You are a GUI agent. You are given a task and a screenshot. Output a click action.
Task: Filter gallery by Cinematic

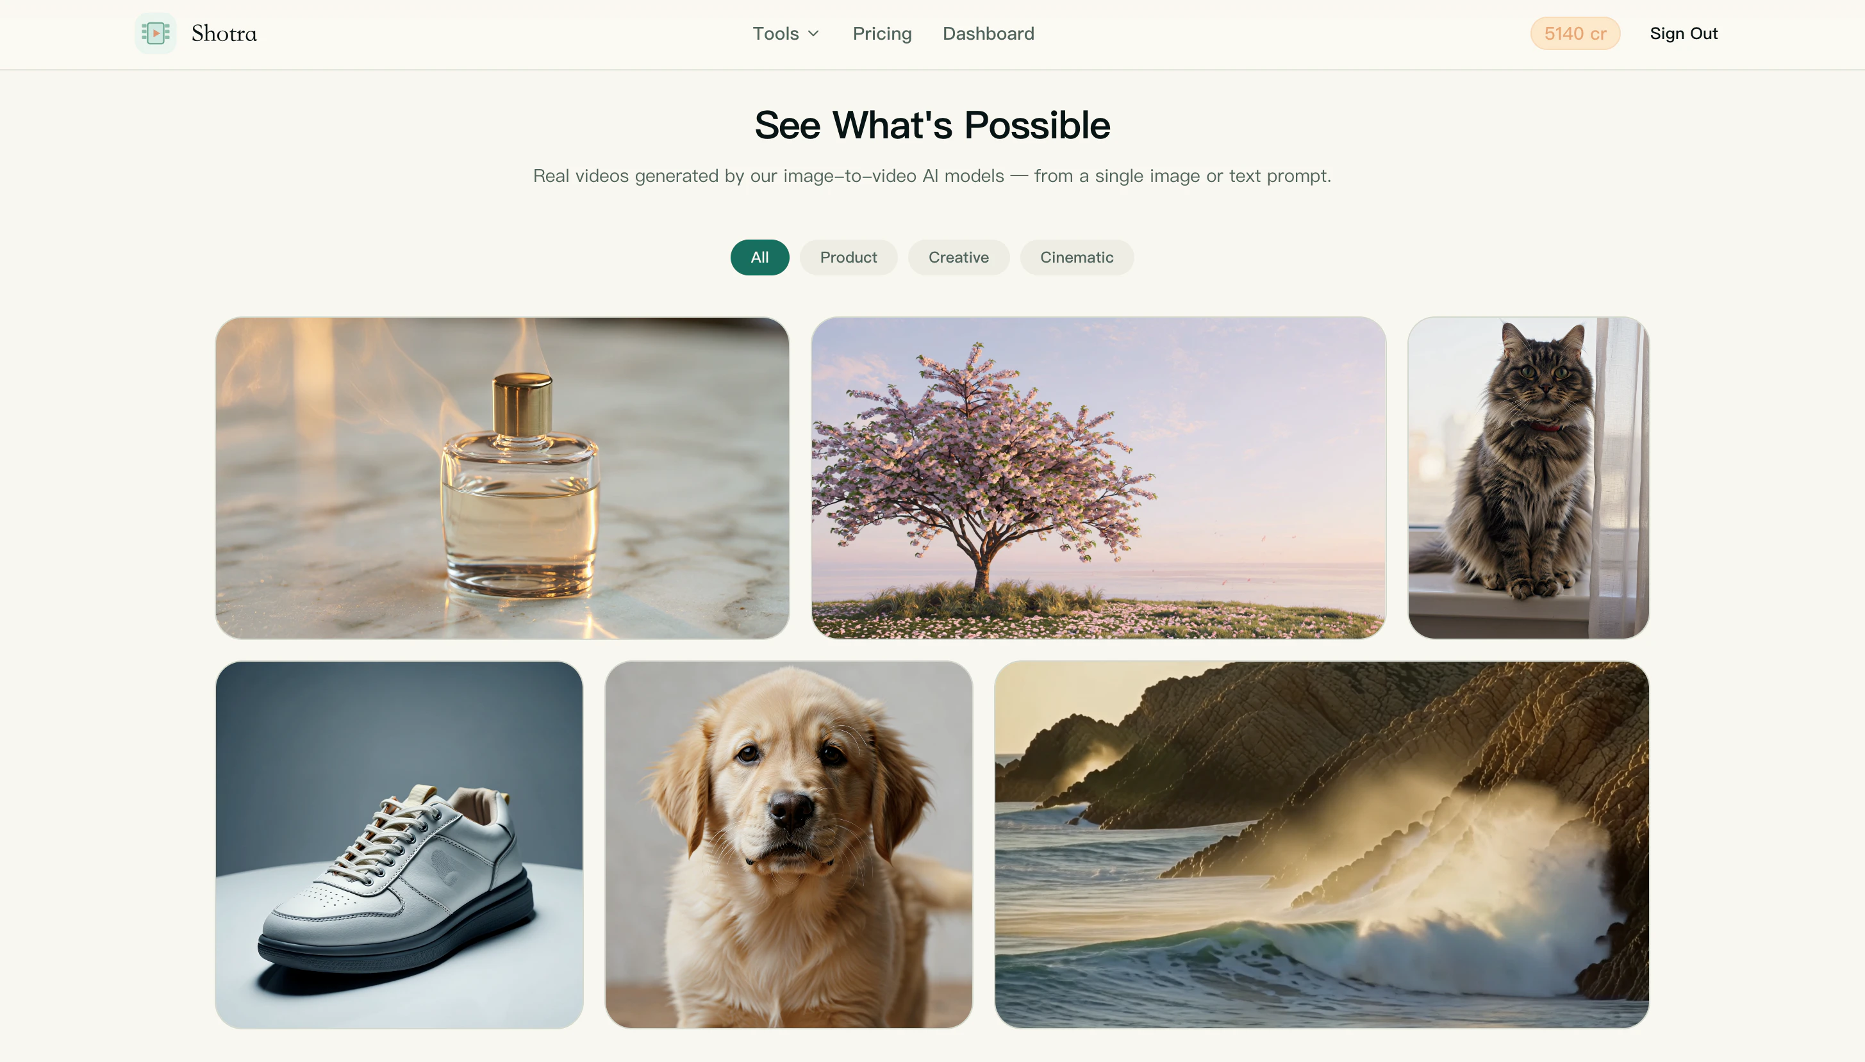(1076, 257)
